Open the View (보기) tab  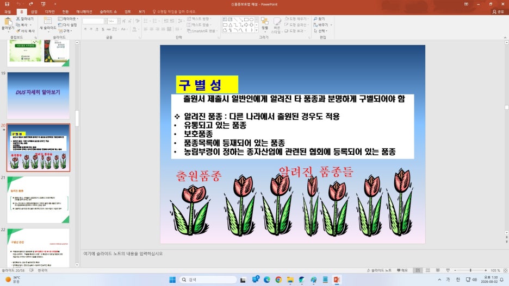141,11
